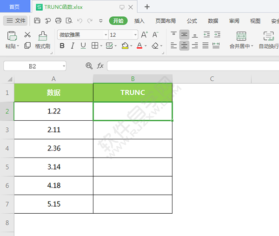
Task: Click the cell style format icon
Action: pyautogui.click(x=109, y=46)
